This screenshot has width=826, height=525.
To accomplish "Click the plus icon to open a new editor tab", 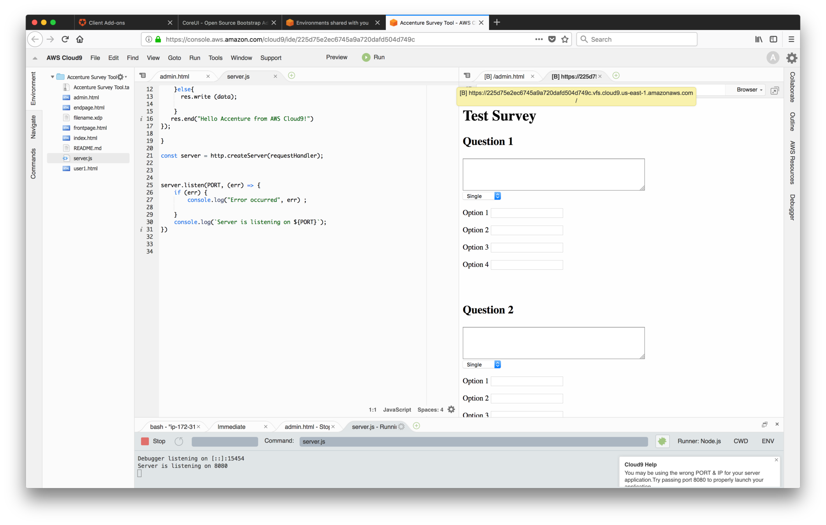I will coord(291,75).
